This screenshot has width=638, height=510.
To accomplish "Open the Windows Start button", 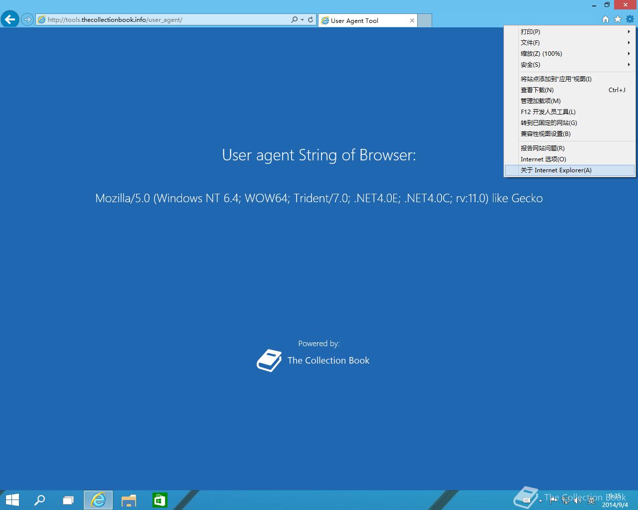I will coord(12,500).
